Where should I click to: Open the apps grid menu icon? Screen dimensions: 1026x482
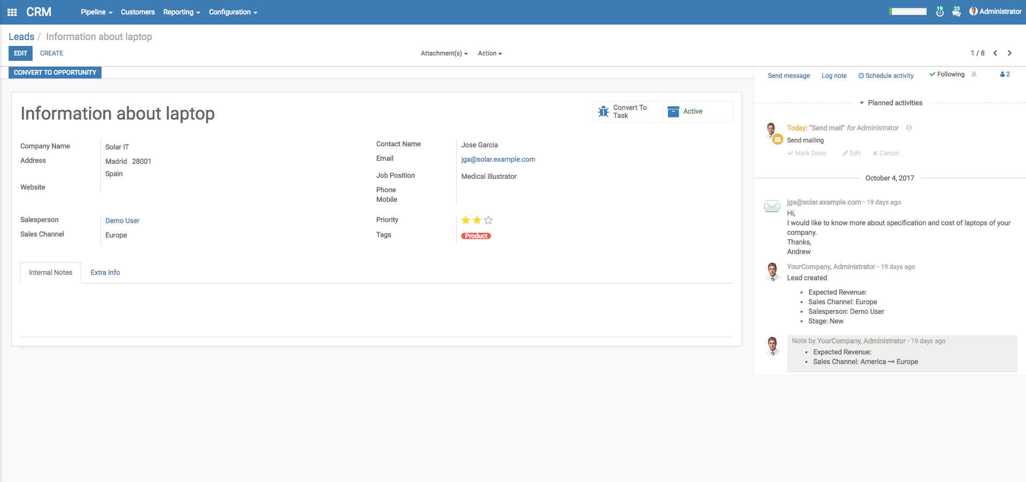click(x=12, y=12)
